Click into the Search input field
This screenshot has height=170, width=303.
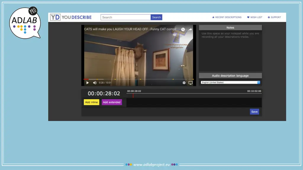coord(125,17)
